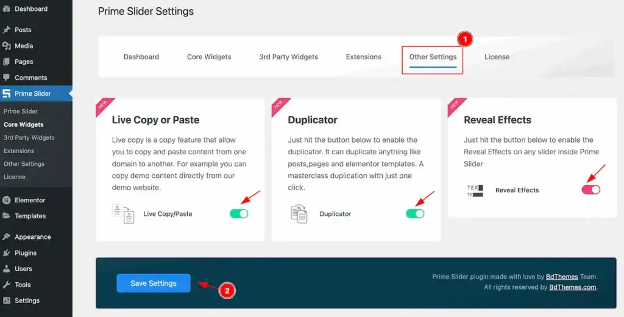This screenshot has height=317, width=624.
Task: Click the Reveal Effects card heading
Action: [497, 120]
